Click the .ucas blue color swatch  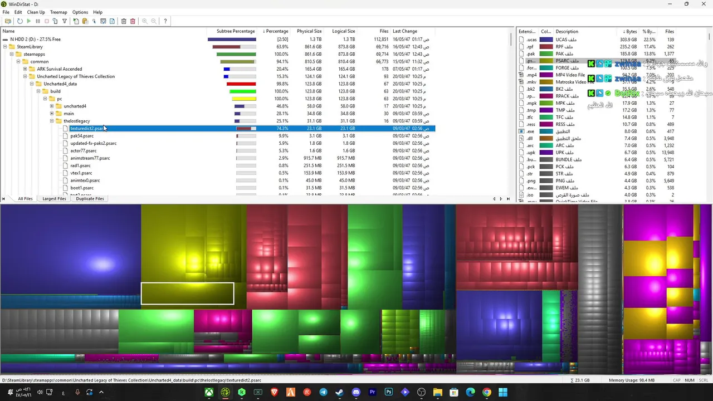point(546,40)
